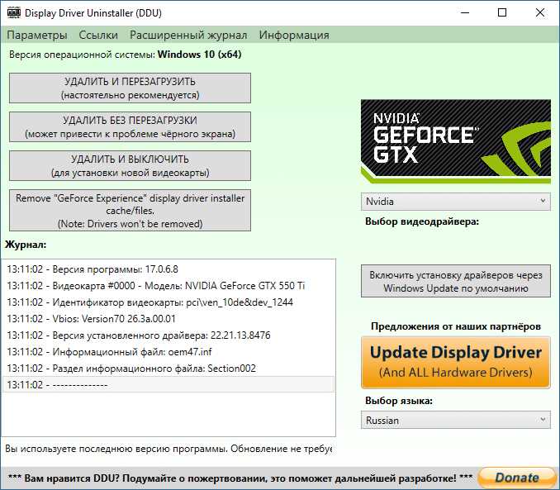Click УДАЛИТЬ БЕЗ ПЕРЕЗАГРУЗКИ button
The height and width of the screenshot is (490, 560).
[x=130, y=127]
